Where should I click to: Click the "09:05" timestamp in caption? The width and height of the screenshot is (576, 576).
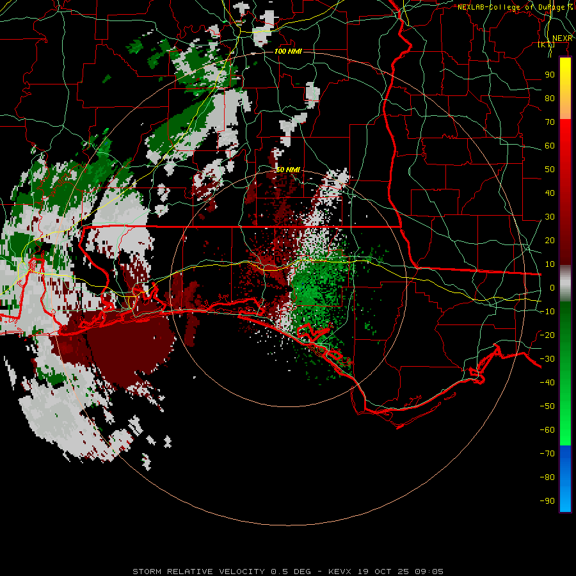coord(429,572)
